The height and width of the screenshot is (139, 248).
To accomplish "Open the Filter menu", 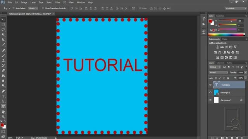I will [58, 2].
